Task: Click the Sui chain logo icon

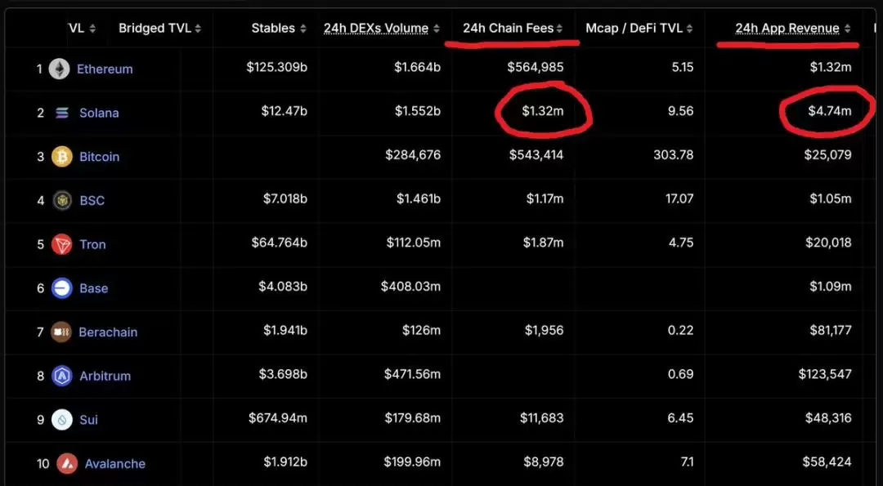Action: (62, 420)
